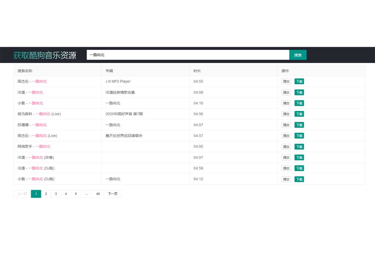Play 网络歌手 - 一路向北

tap(286, 147)
